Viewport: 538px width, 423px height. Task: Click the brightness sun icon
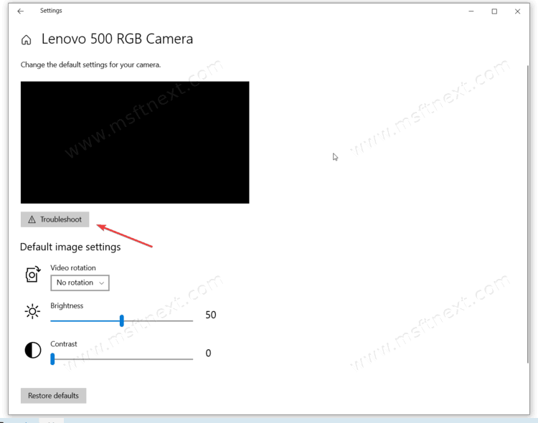(32, 311)
